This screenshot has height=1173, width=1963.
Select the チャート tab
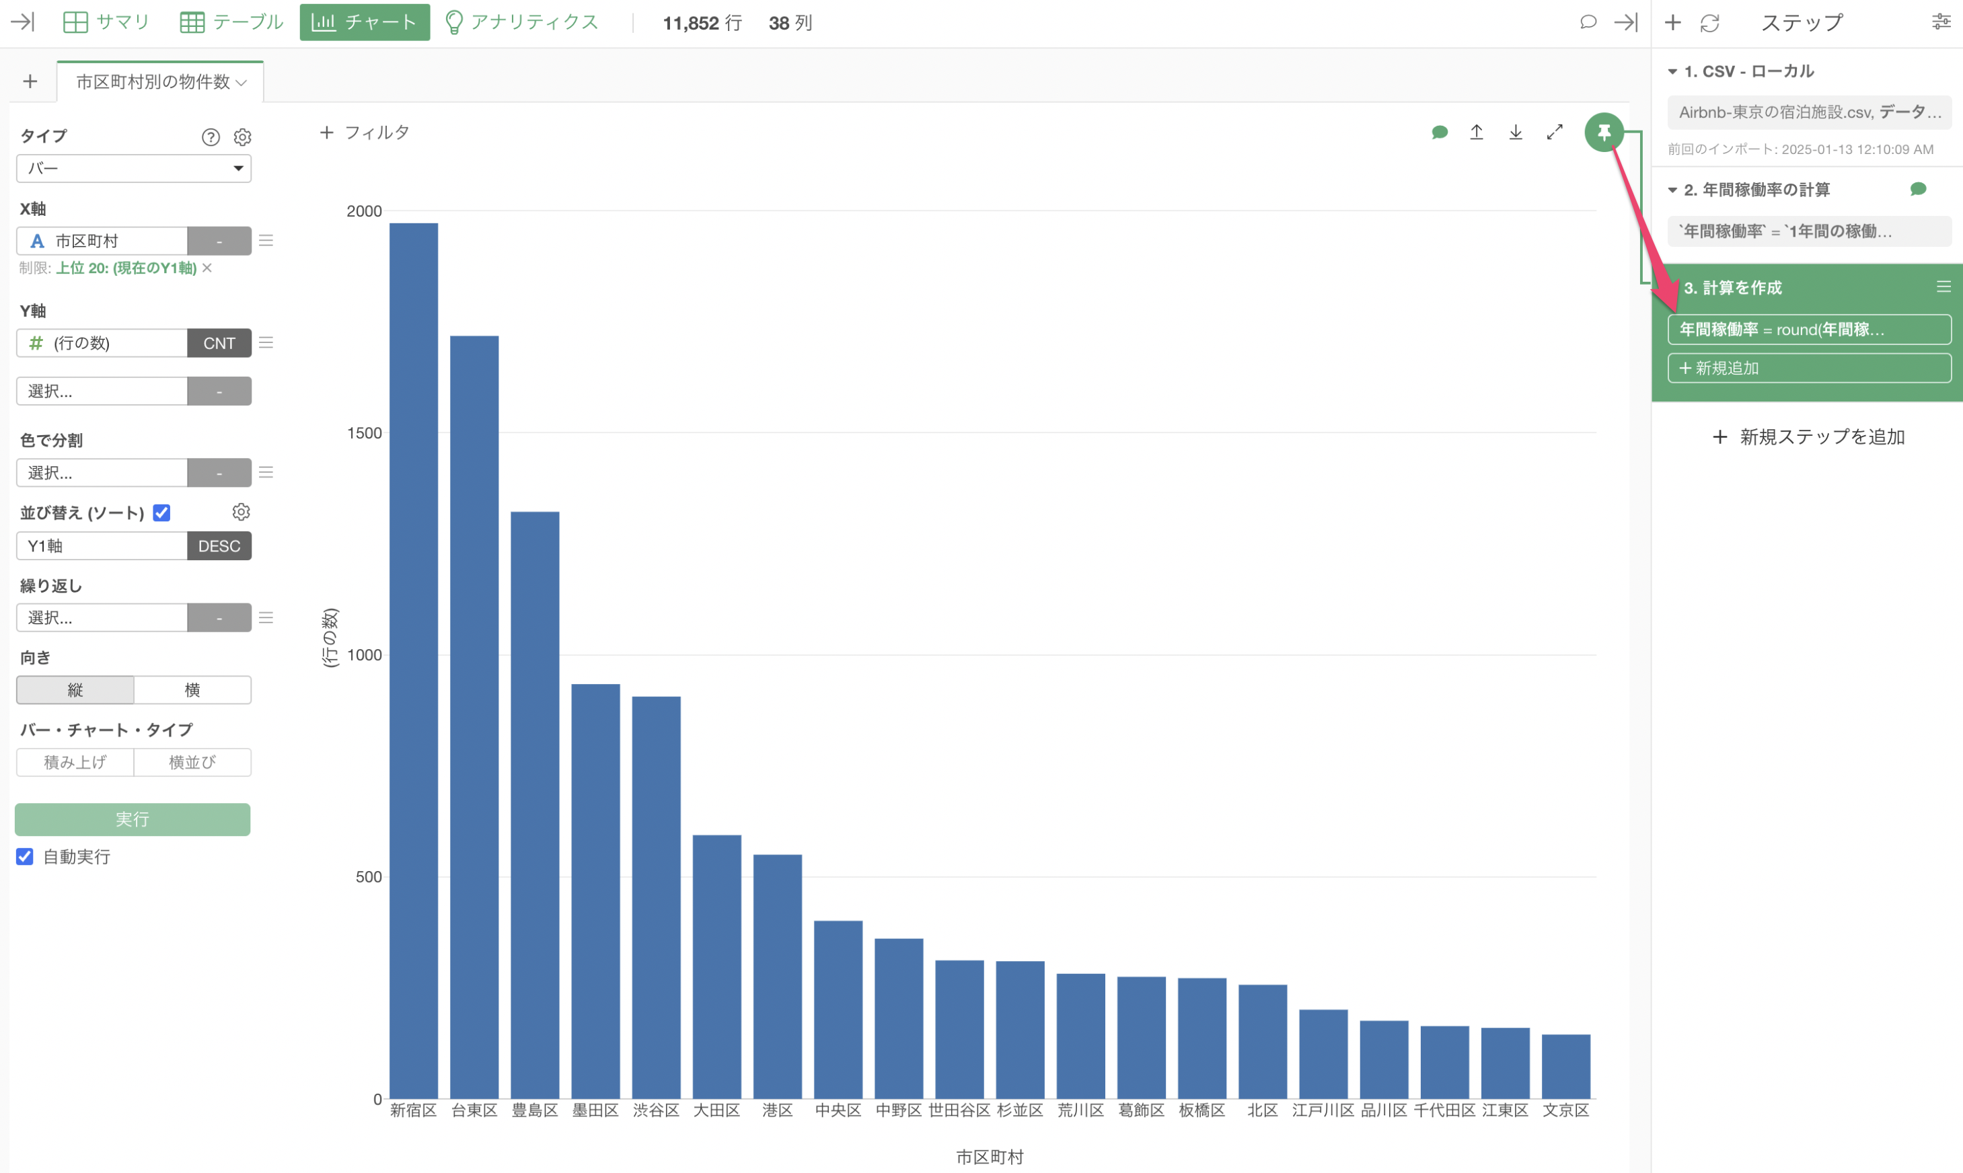pos(365,22)
